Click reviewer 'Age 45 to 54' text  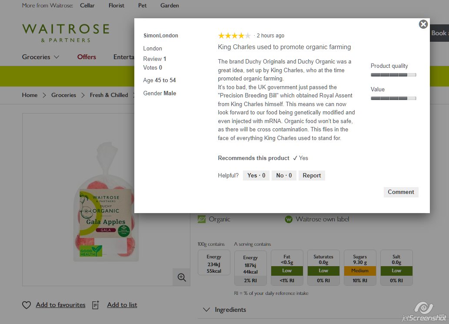[160, 80]
